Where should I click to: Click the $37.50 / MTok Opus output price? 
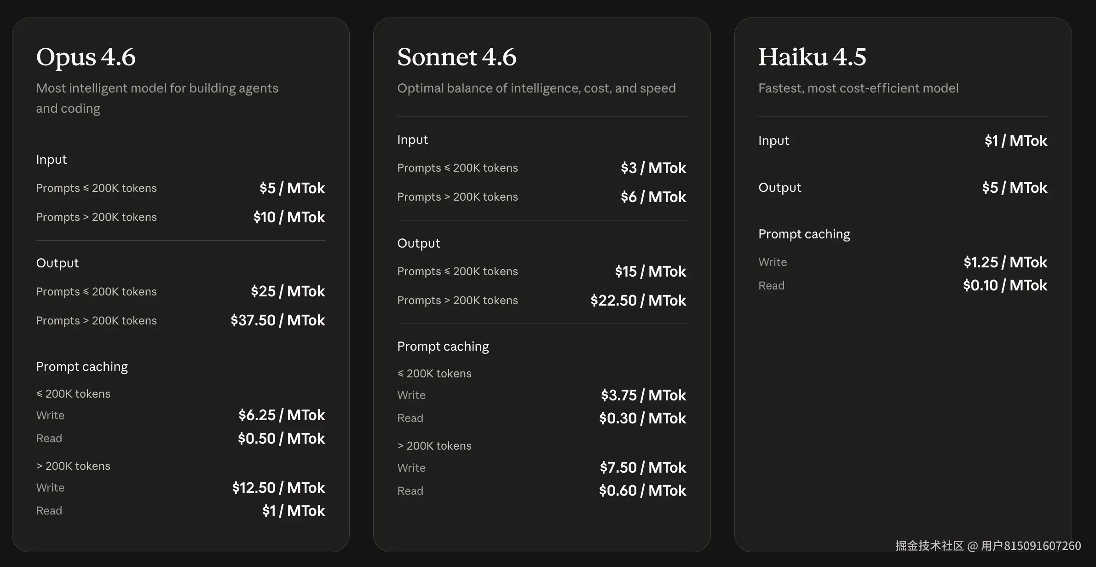pyautogui.click(x=277, y=320)
